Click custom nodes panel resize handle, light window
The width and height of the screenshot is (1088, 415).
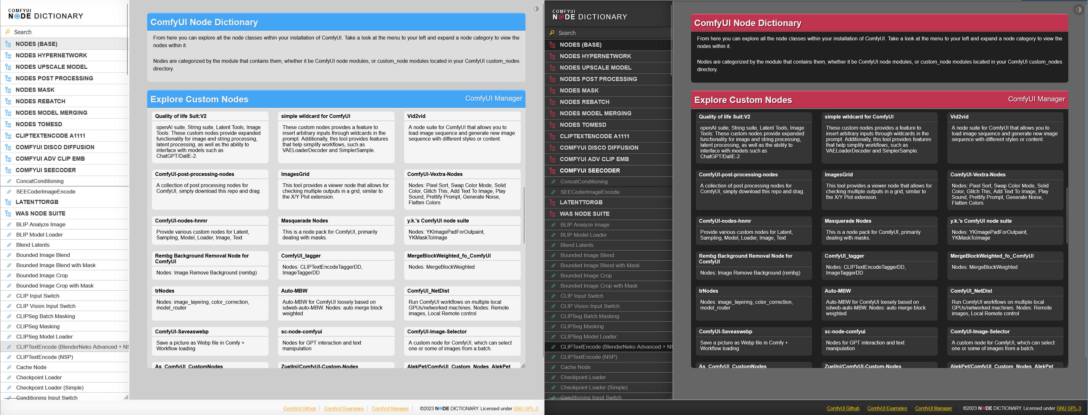(523, 366)
